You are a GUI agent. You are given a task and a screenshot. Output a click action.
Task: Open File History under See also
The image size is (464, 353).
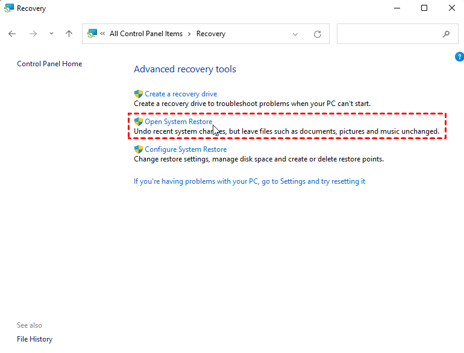click(x=34, y=339)
